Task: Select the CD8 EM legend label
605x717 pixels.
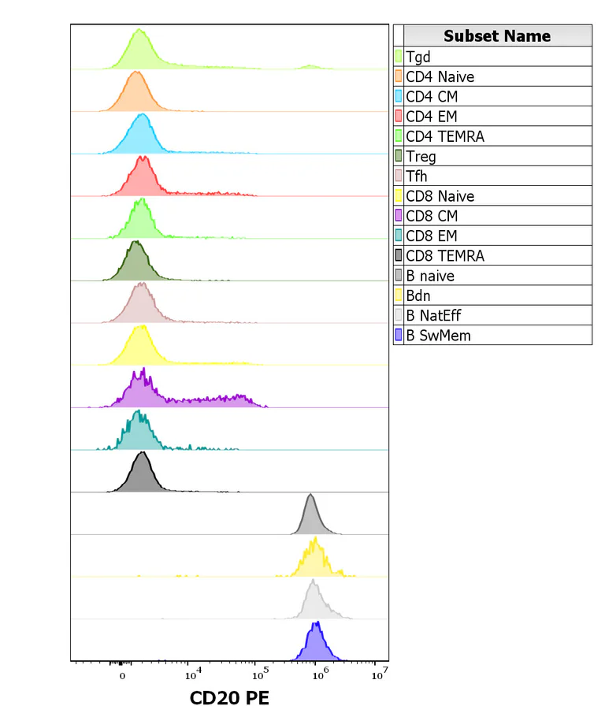Action: click(431, 236)
